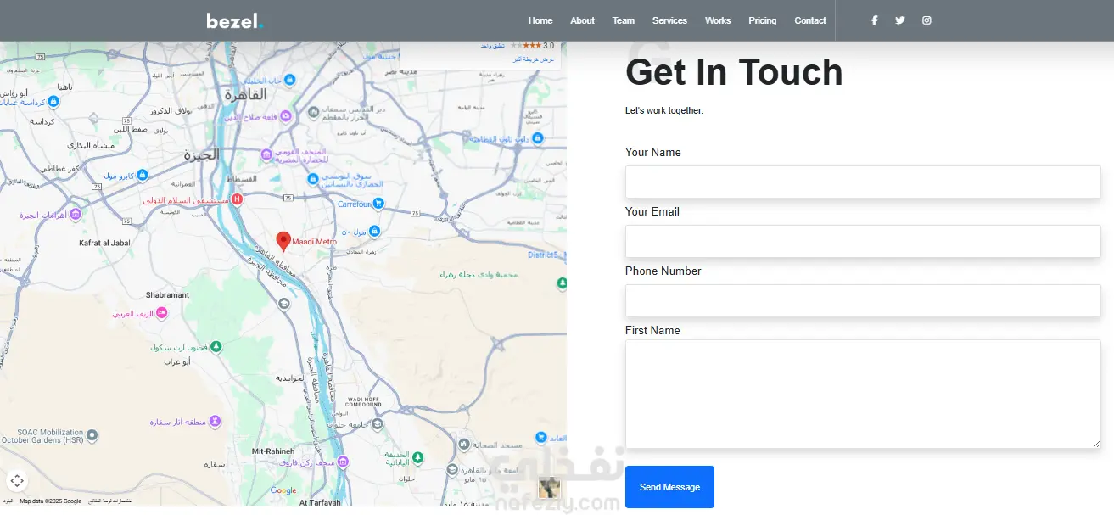Click the Arabic review count link beside stars
Image resolution: width=1114 pixels, height=515 pixels.
[493, 45]
